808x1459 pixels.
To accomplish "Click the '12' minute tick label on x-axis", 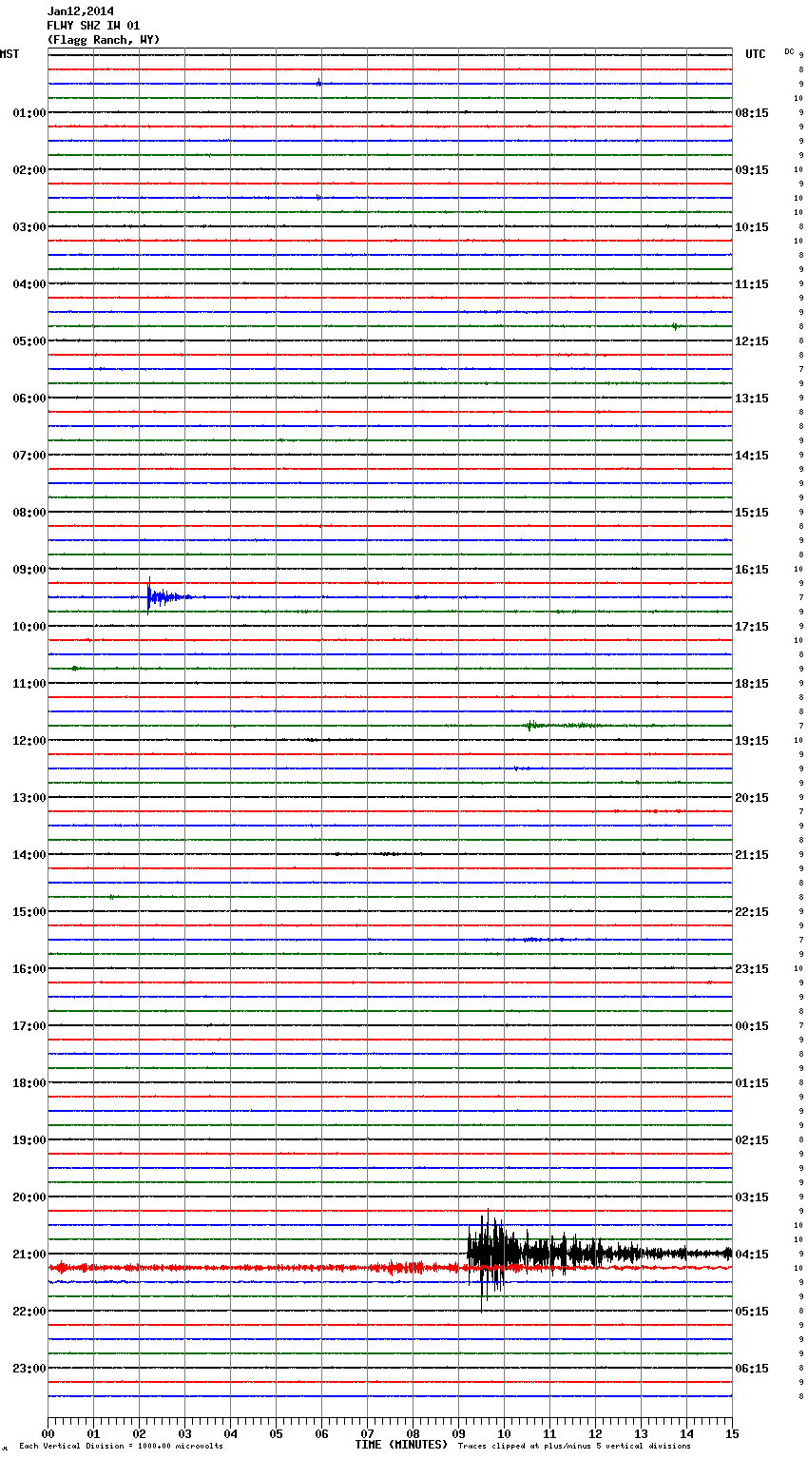I will click(595, 1433).
